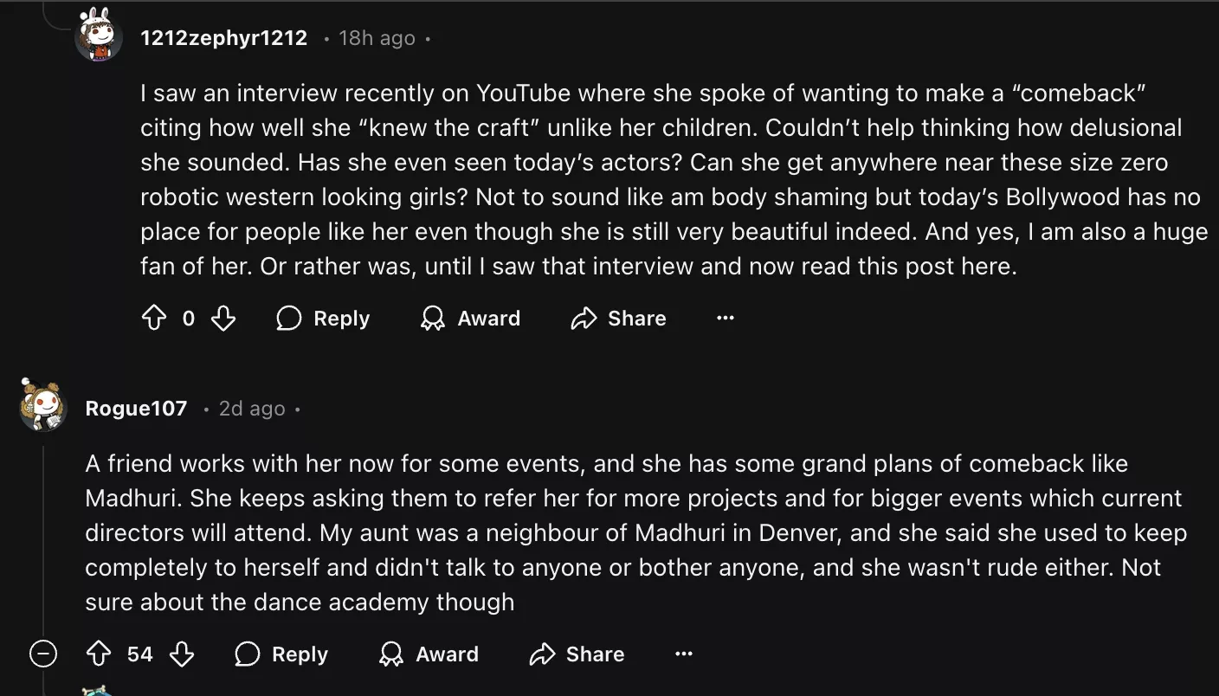This screenshot has width=1219, height=696.
Task: Open more options for 1212zephyr1212's comment
Action: coord(726,319)
